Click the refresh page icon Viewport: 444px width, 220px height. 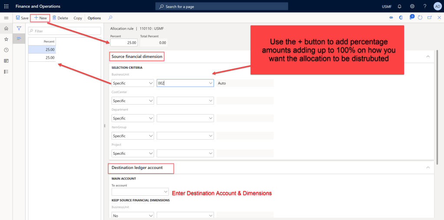click(x=420, y=18)
